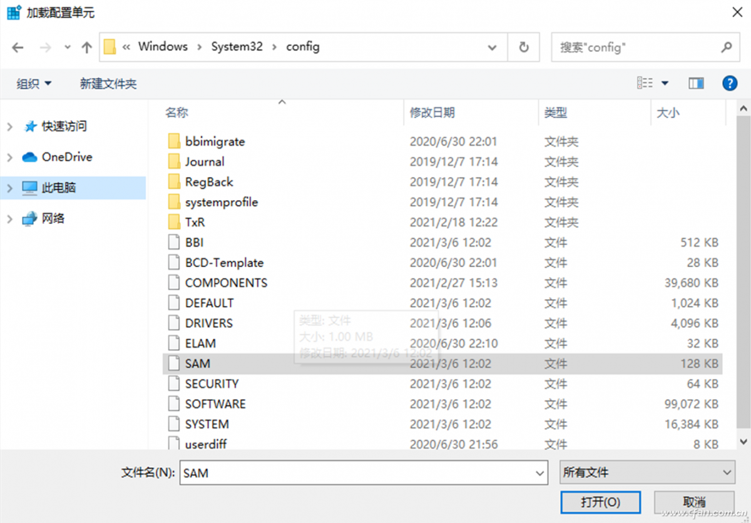Expand the address bar history dropdown
751x523 pixels.
click(493, 48)
